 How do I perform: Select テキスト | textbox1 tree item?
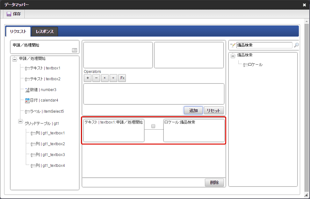click(45, 68)
